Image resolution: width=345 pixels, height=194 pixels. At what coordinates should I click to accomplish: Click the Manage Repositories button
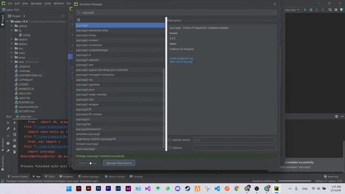[119, 163]
